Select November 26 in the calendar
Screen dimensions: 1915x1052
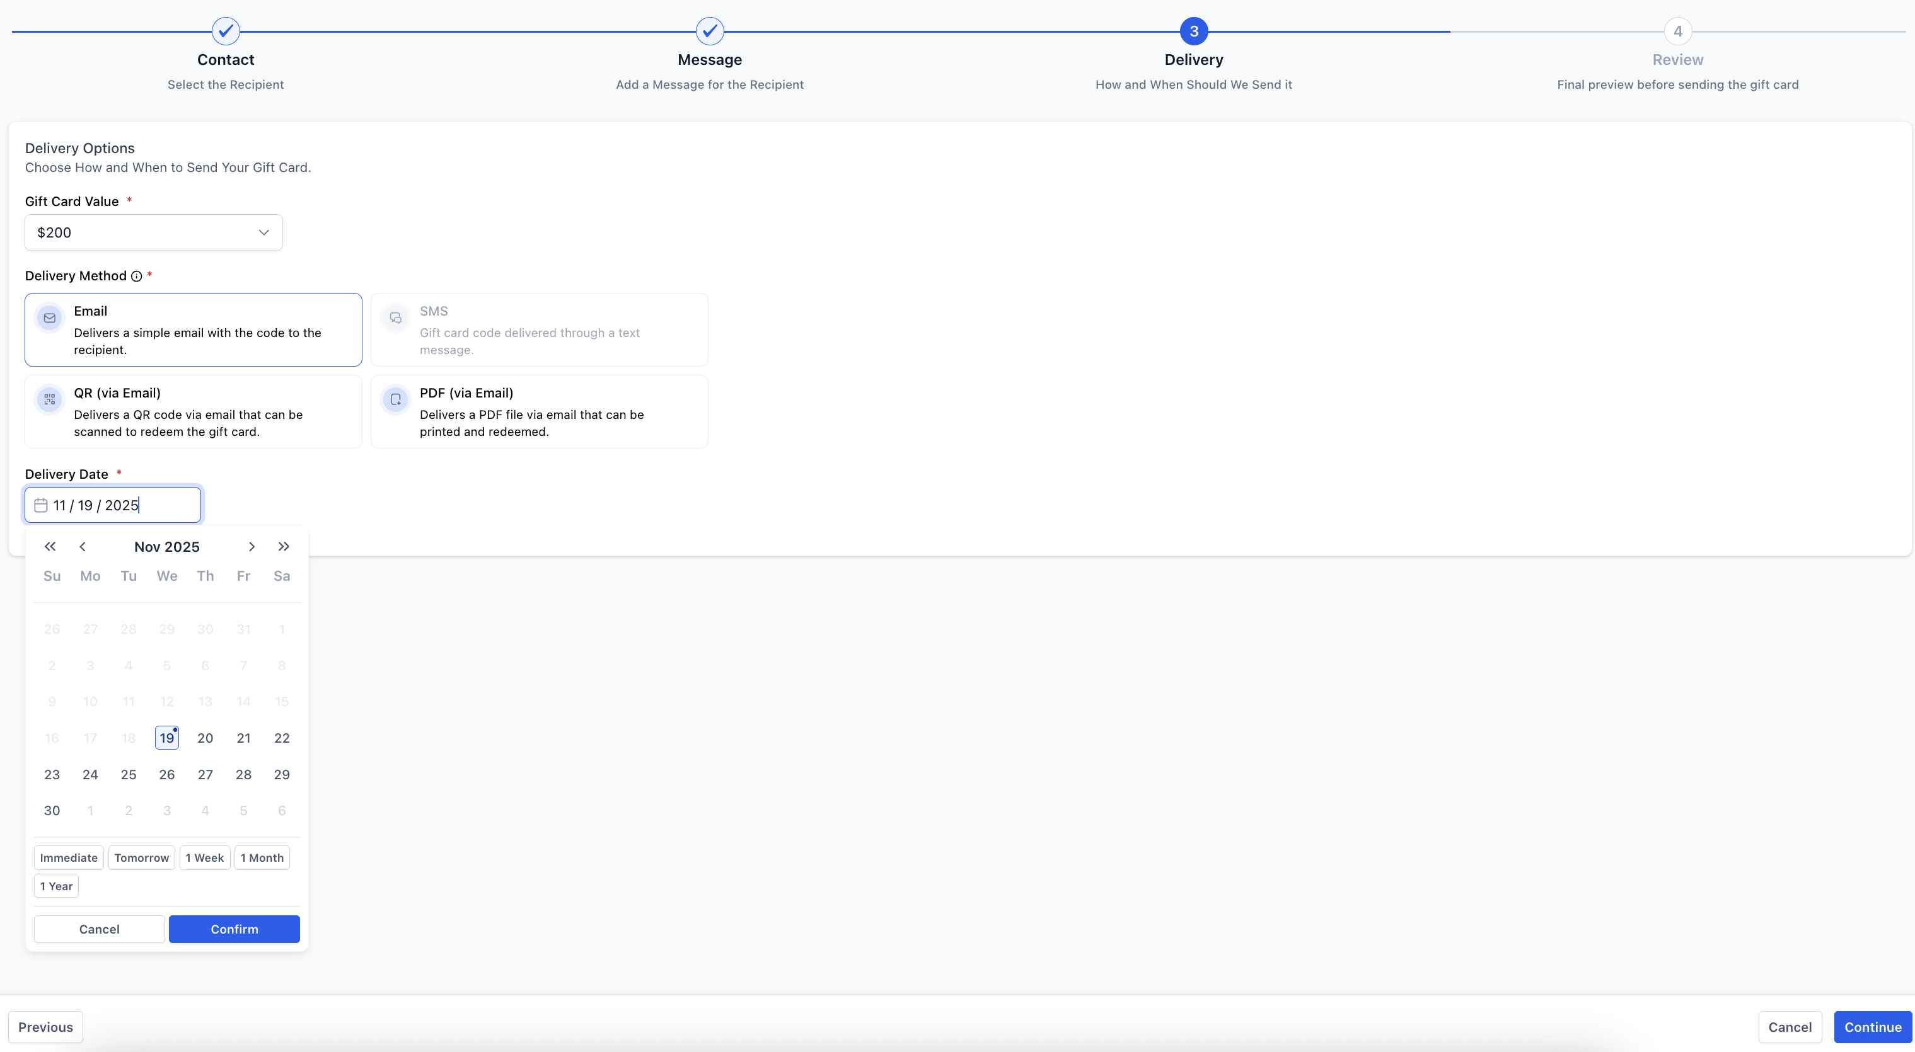(166, 774)
